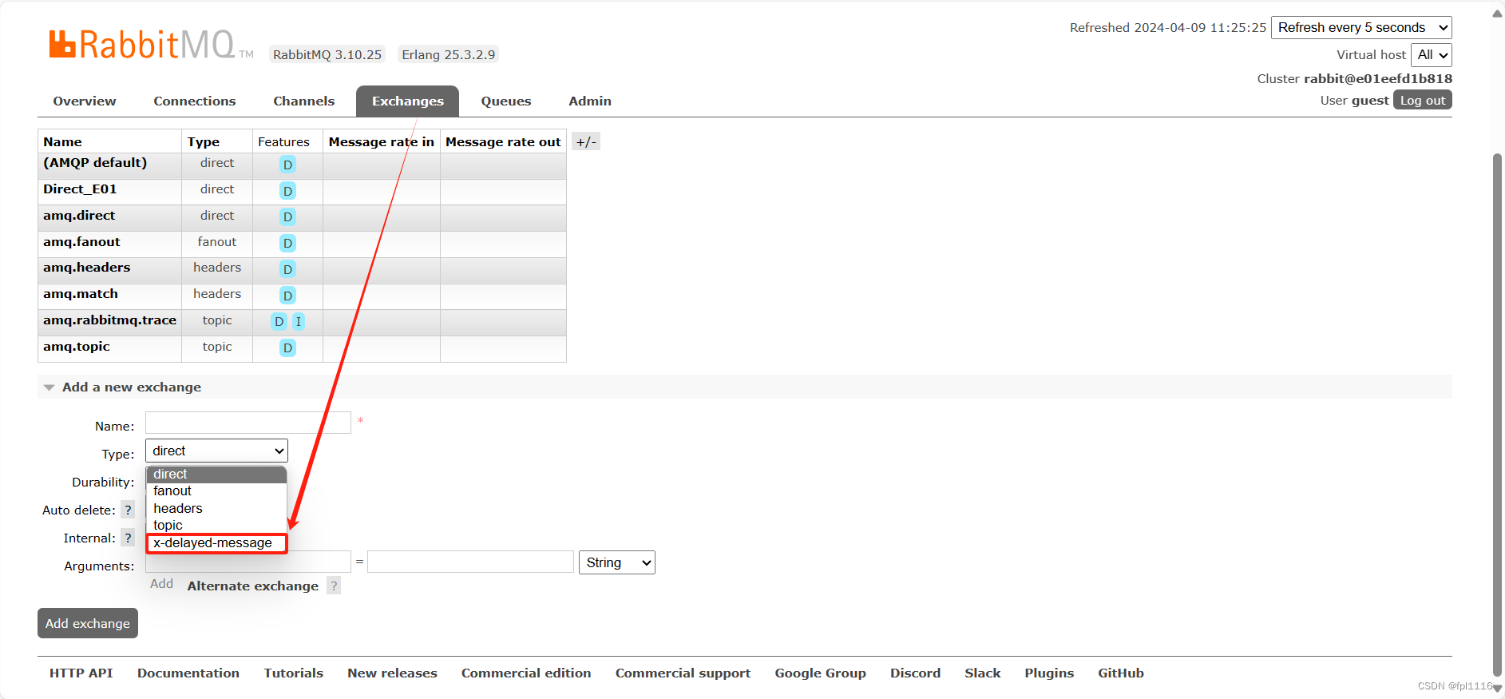Switch to the Queues tab
1505x699 pixels.
(506, 101)
